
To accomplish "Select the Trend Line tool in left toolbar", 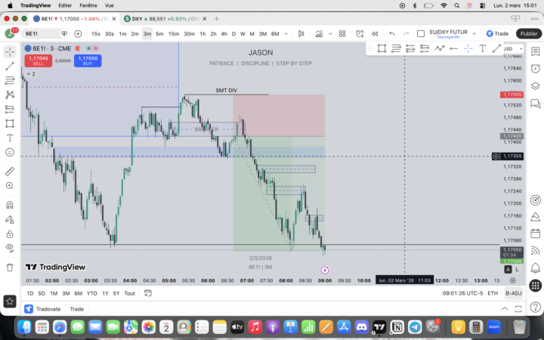I will [10, 66].
